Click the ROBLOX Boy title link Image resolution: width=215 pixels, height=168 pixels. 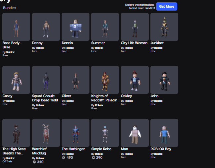coord(161,149)
